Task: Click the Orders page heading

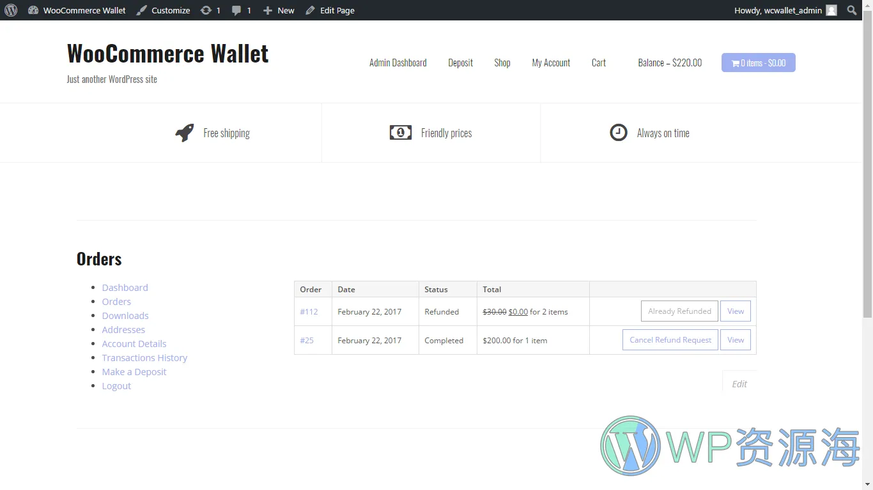Action: tap(99, 259)
